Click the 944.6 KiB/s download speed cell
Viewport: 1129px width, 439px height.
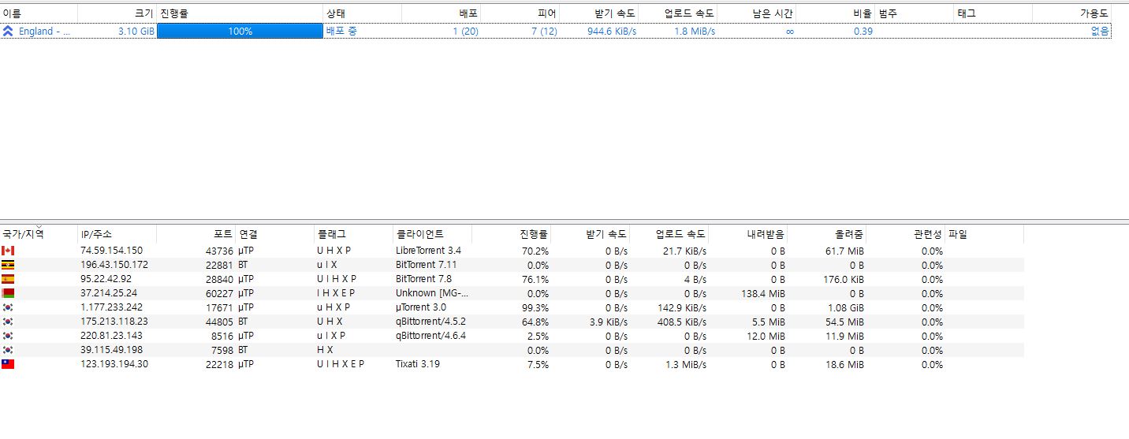click(612, 32)
